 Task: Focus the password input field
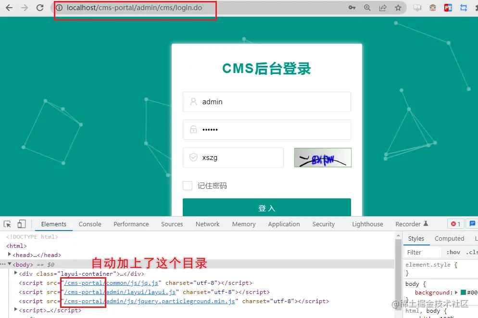click(x=267, y=130)
